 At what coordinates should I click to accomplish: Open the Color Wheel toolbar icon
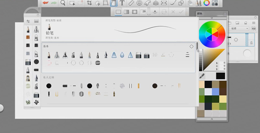[x=206, y=3]
